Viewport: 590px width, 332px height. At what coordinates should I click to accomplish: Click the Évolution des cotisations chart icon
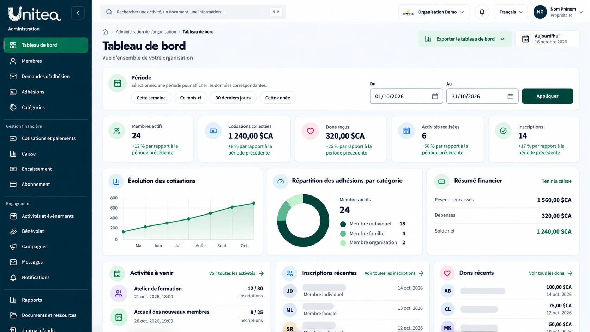(116, 181)
